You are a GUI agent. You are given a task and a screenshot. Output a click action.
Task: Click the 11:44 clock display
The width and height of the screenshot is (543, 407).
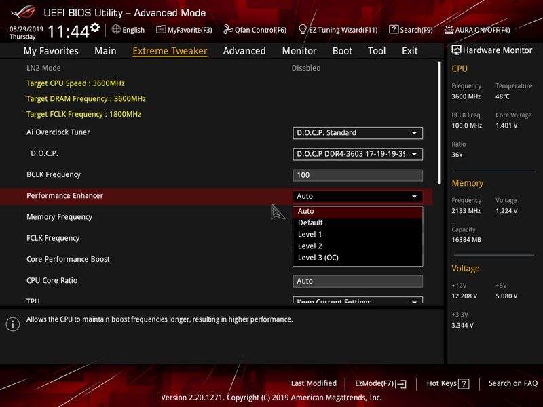69,32
